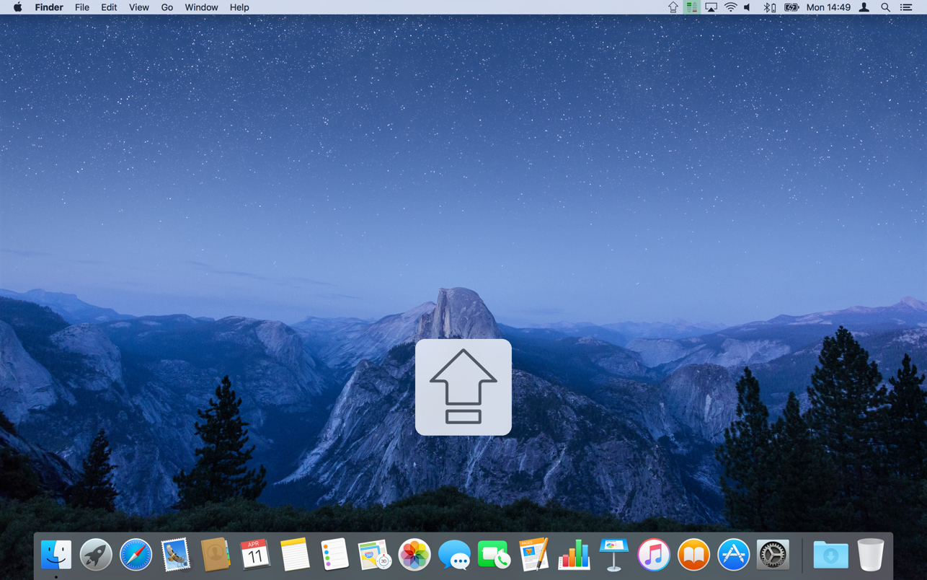Open the File menu
This screenshot has height=580, width=927.
[82, 7]
